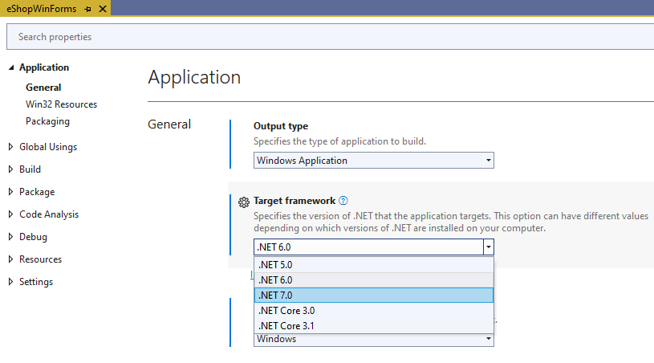Open Target framework help icon
The image size is (654, 363).
tap(343, 201)
